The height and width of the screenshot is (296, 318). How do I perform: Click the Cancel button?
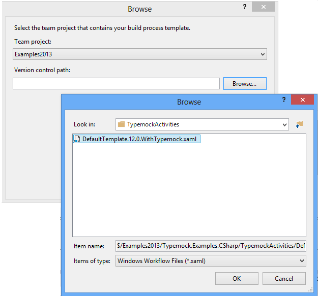coord(284,279)
